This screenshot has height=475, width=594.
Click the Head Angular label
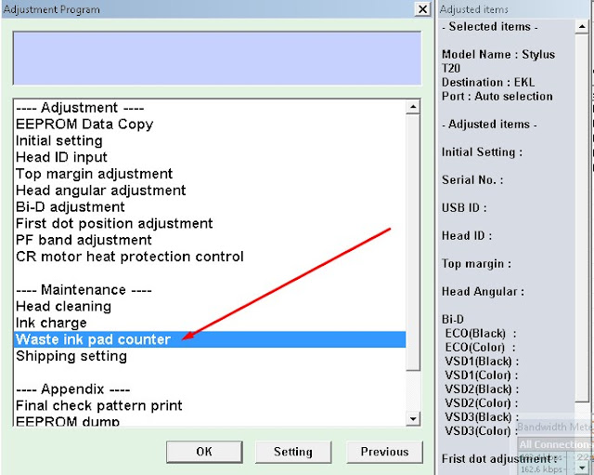[x=483, y=291]
